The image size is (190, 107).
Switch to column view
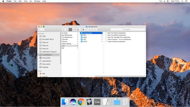pos(70,30)
